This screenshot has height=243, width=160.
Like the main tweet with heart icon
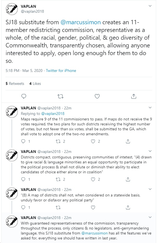97,96
